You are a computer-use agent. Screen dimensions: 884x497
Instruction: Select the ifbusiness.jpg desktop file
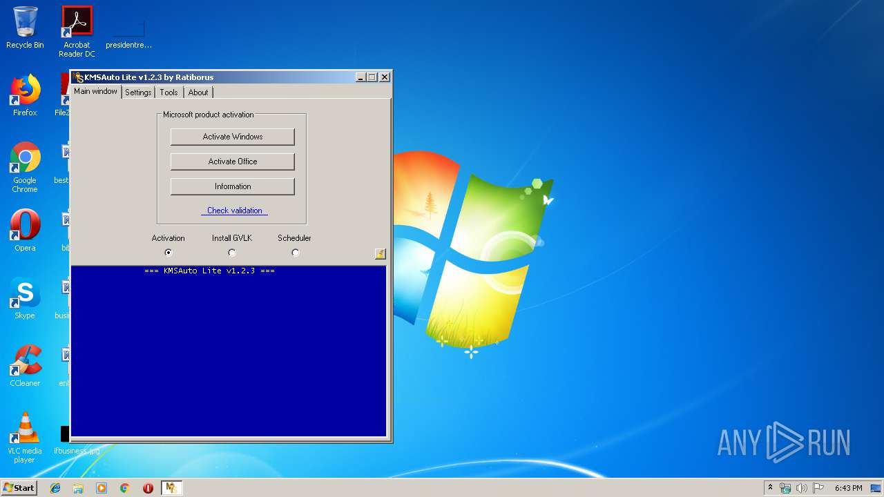[x=77, y=441]
